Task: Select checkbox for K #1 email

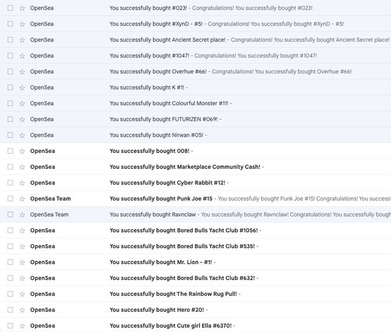Action: [10, 87]
